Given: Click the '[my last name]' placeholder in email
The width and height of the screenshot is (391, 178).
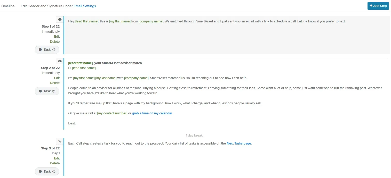Looking at the screenshot, I should 106,78.
